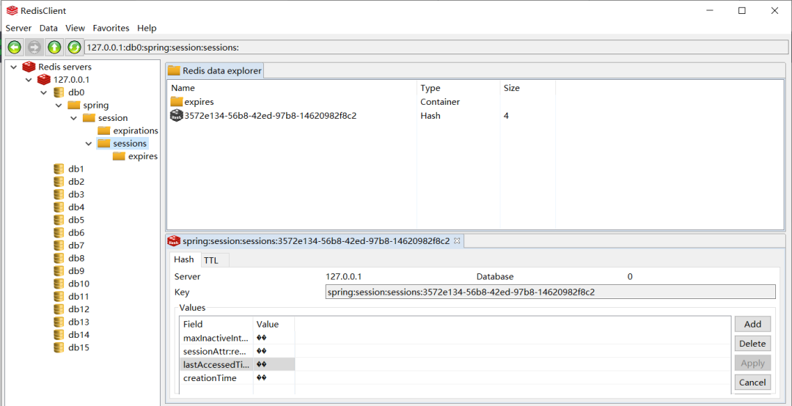This screenshot has height=406, width=792.
Task: Click the db0 database icon
Action: (x=59, y=92)
